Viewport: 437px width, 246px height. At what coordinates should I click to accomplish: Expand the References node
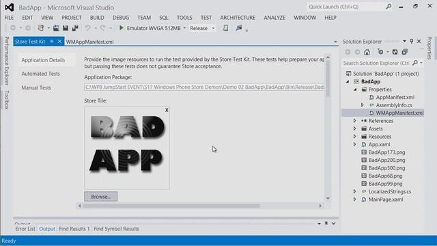point(355,121)
